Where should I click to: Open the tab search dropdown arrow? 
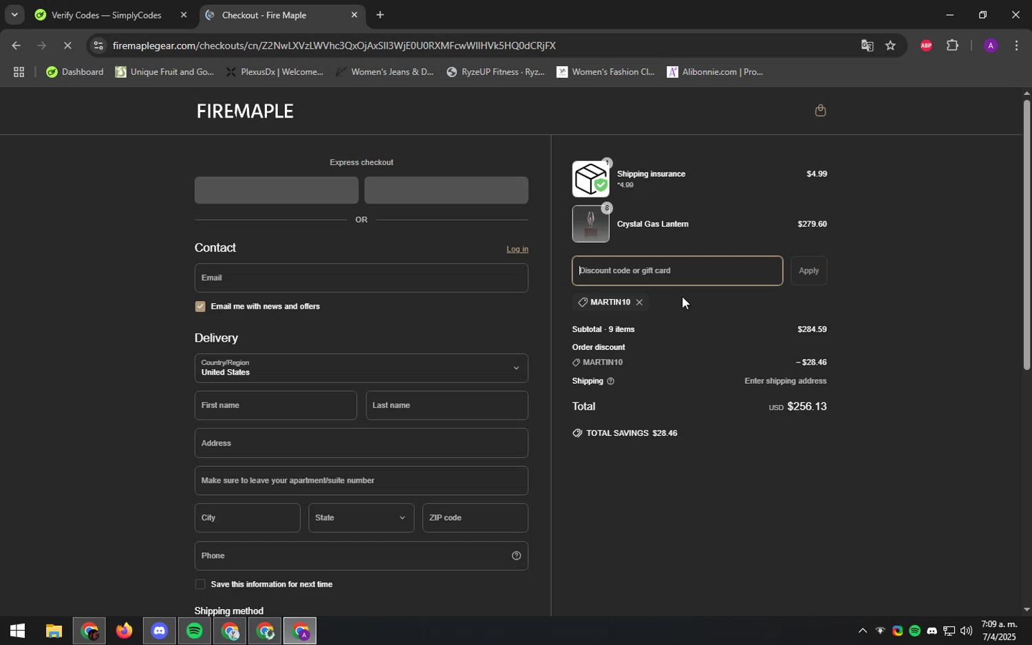pos(14,15)
